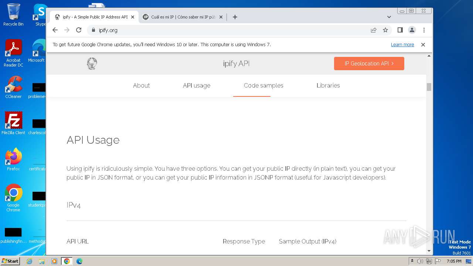Open the API usage nav item
This screenshot has height=266, width=473.
click(x=197, y=85)
